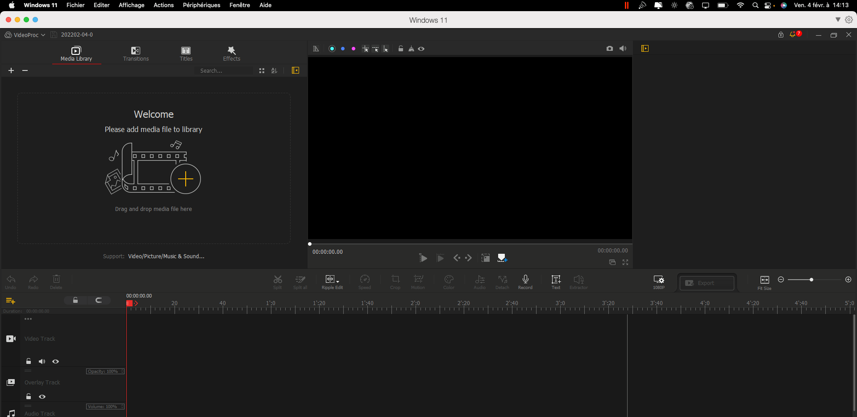Open the VideoProc dropdown menu
Viewport: 857px width, 417px height.
coord(25,35)
